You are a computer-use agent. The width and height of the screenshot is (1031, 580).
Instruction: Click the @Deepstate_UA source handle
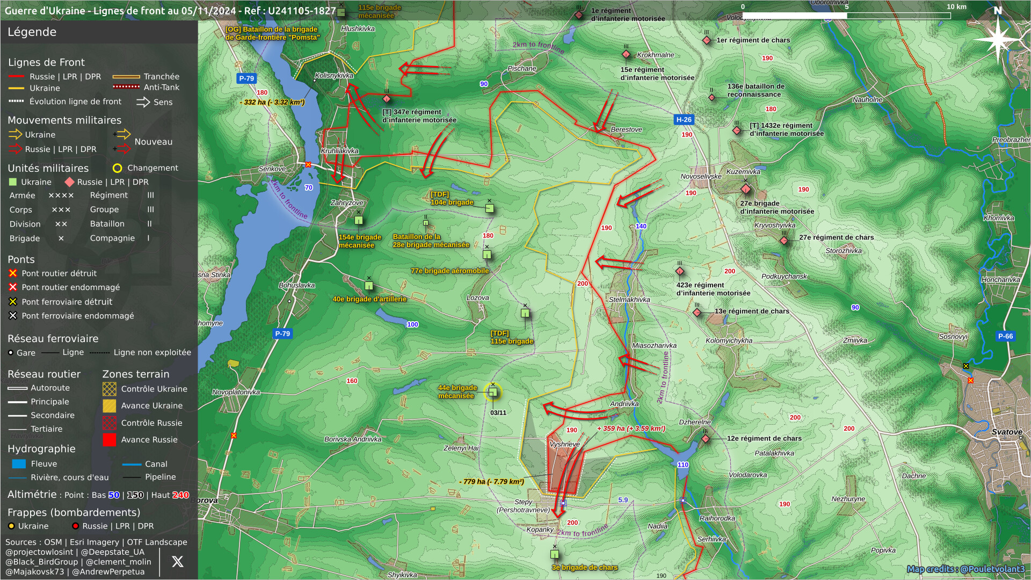[113, 552]
